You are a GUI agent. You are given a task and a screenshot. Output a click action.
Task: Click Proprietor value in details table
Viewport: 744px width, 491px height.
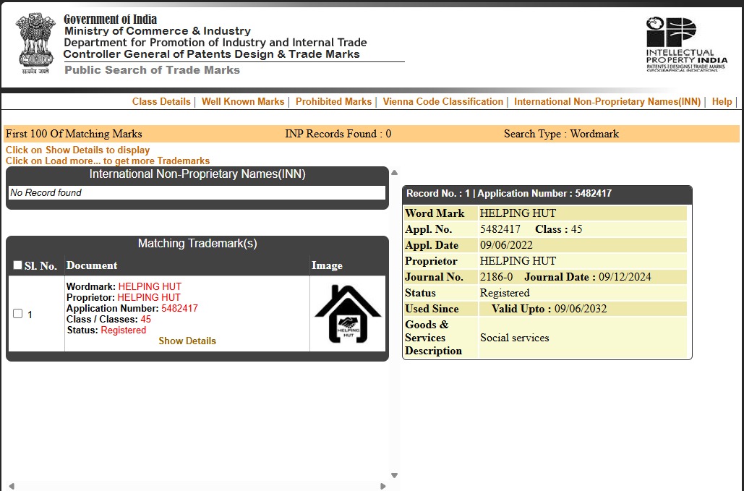518,261
